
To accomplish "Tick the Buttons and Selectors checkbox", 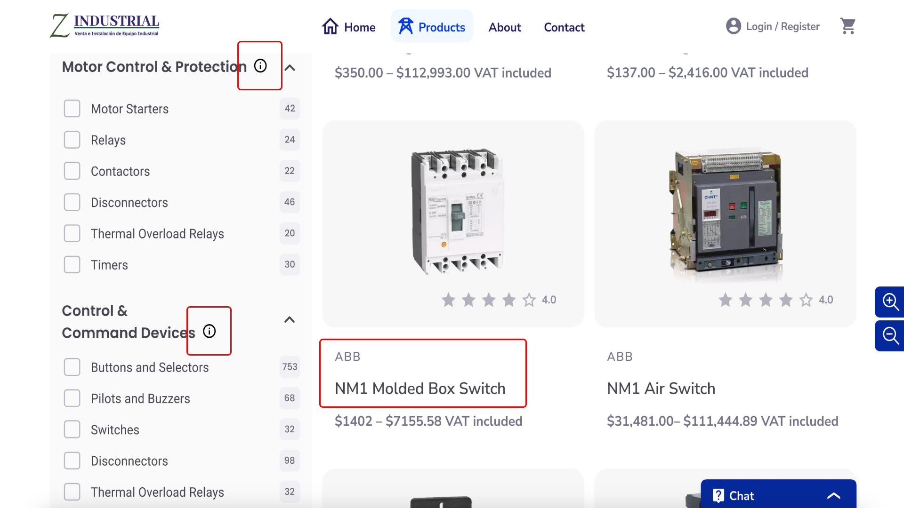I will pyautogui.click(x=72, y=367).
